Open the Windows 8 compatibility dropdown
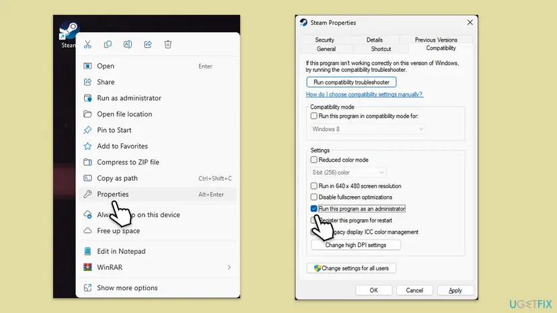The image size is (557, 313). point(368,129)
